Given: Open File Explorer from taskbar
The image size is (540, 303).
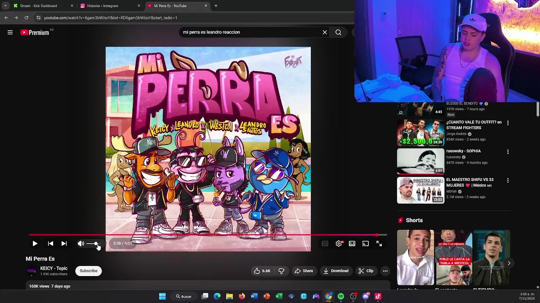Looking at the screenshot, I should (229, 296).
